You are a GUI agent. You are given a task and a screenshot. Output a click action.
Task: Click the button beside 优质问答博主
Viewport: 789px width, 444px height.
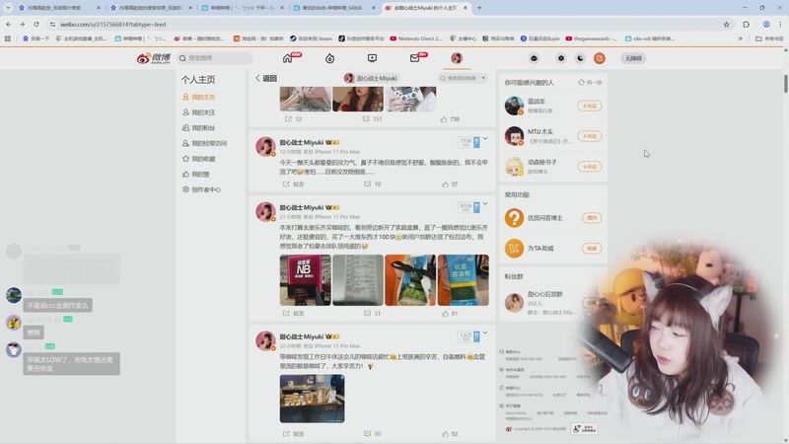[x=592, y=218]
